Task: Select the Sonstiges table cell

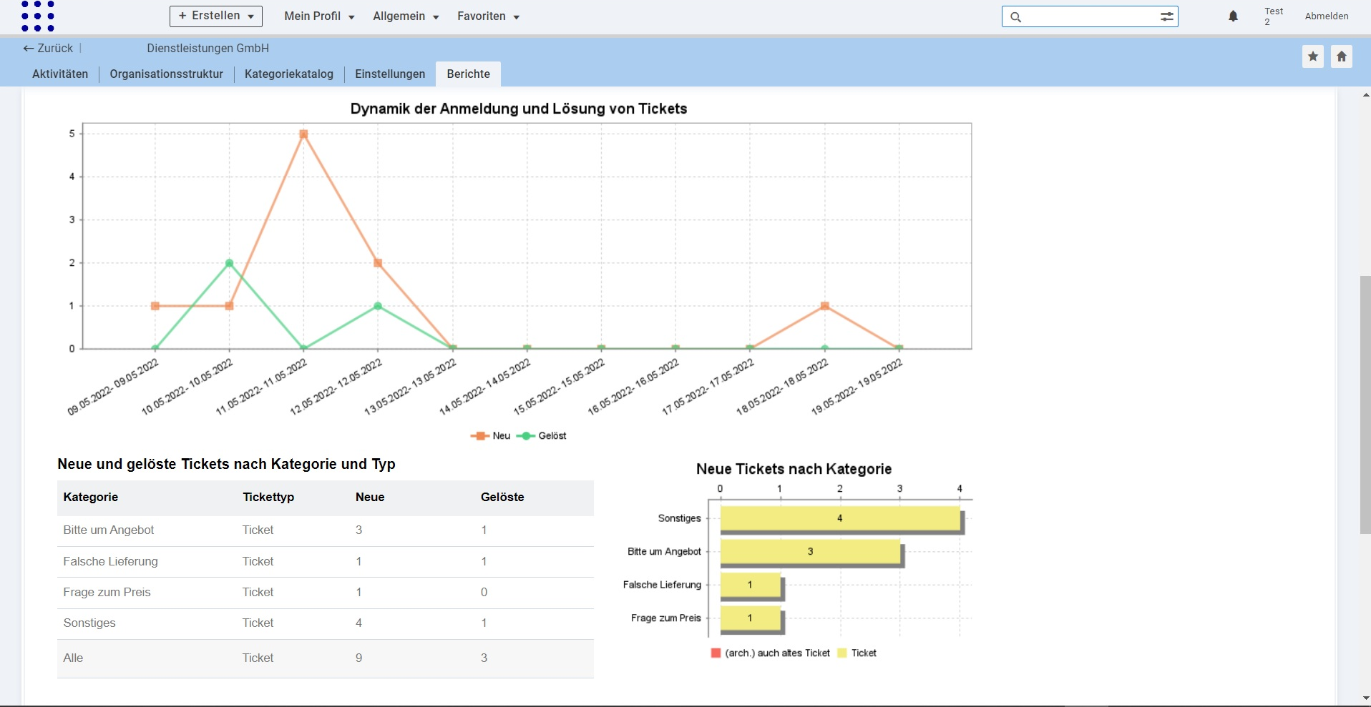Action: point(89,623)
